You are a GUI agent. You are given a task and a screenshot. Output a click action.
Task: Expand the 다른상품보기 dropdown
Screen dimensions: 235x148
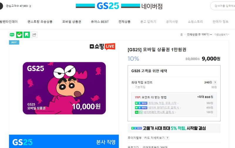tap(222, 35)
